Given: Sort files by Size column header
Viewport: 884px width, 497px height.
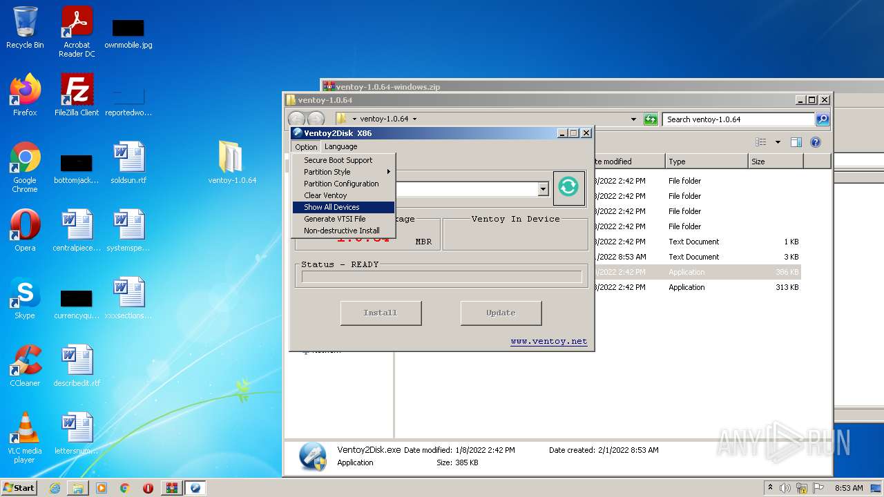Looking at the screenshot, I should point(776,162).
